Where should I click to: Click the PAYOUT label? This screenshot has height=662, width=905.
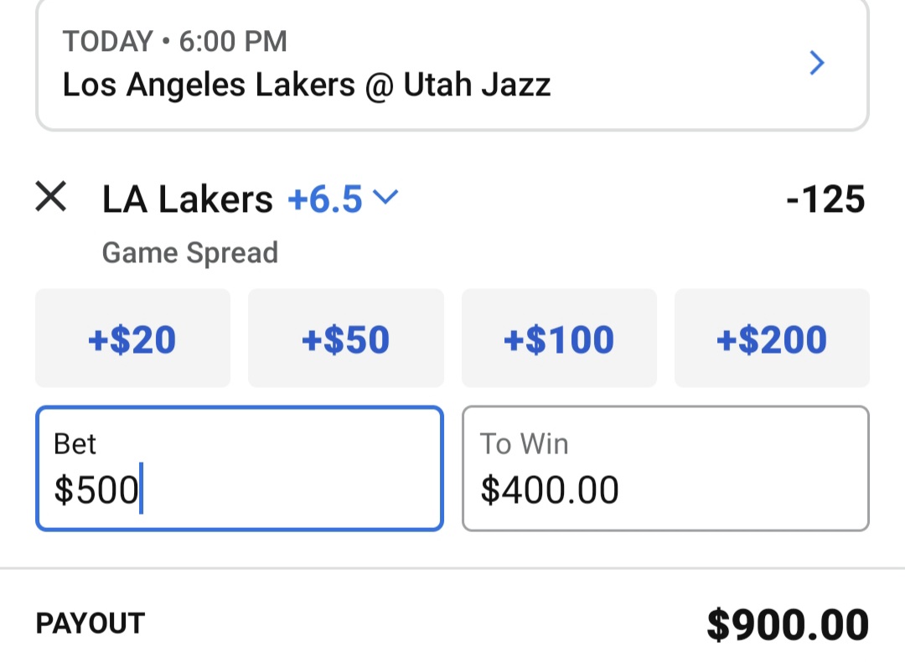(x=90, y=623)
